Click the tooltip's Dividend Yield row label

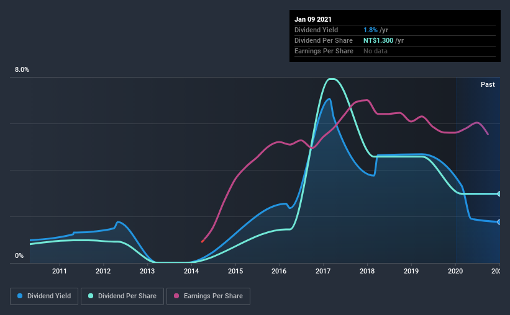[316, 30]
